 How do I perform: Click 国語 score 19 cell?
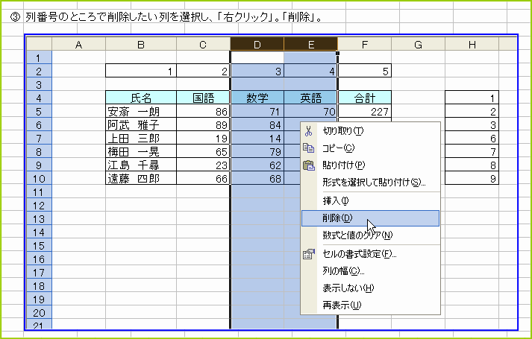point(203,138)
